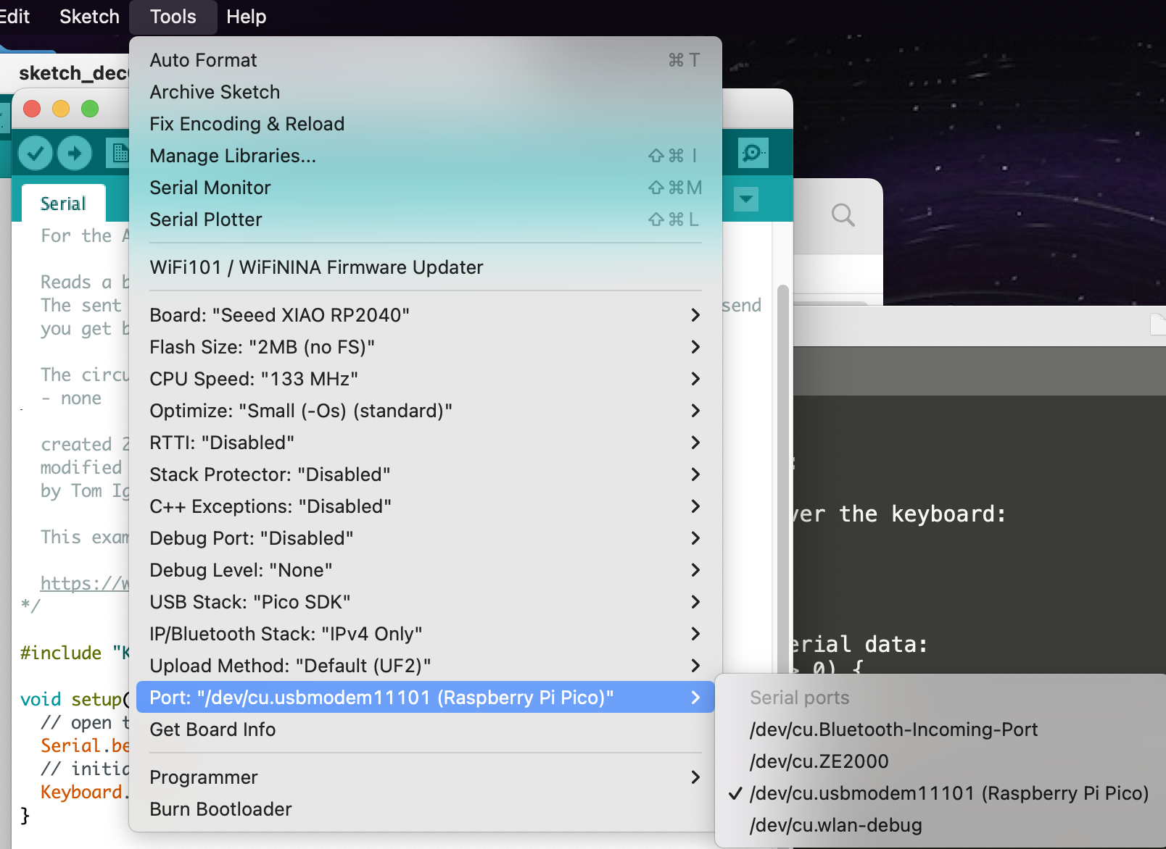This screenshot has width=1166, height=849.
Task: Expand the Stack Protector submenu
Action: pyautogui.click(x=425, y=474)
